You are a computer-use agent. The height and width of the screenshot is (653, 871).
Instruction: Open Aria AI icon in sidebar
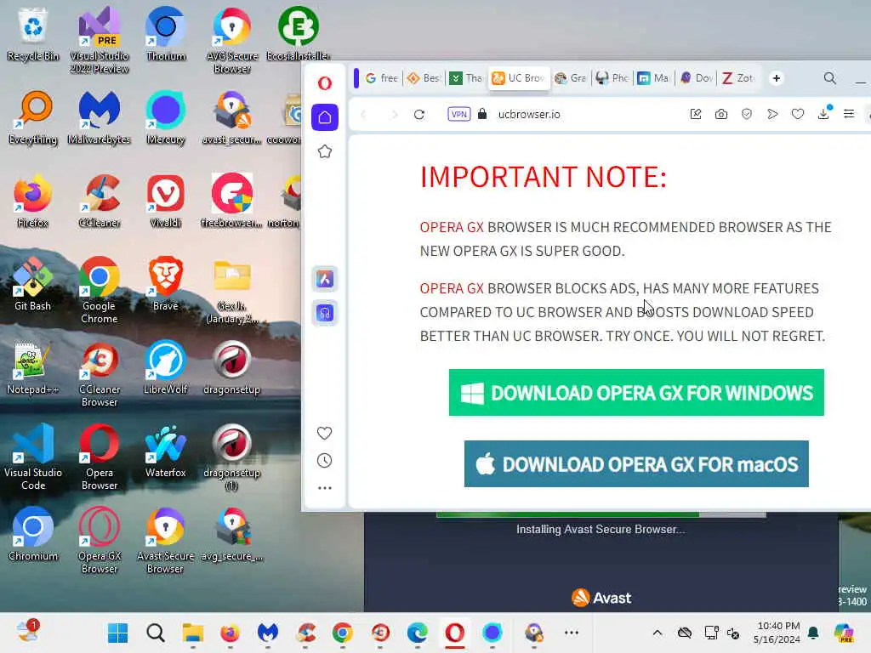pyautogui.click(x=324, y=279)
